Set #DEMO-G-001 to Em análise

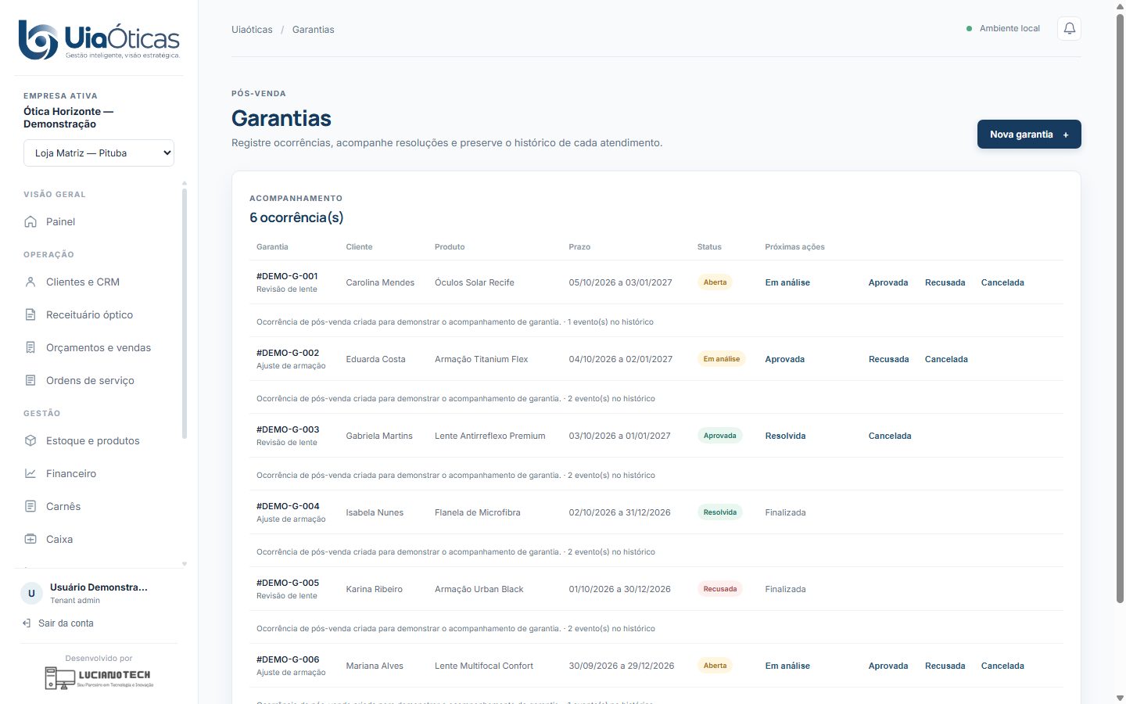(x=787, y=282)
